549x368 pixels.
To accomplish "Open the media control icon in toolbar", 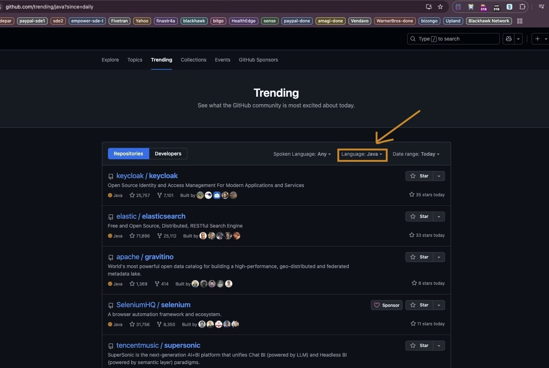I will pyautogui.click(x=541, y=7).
